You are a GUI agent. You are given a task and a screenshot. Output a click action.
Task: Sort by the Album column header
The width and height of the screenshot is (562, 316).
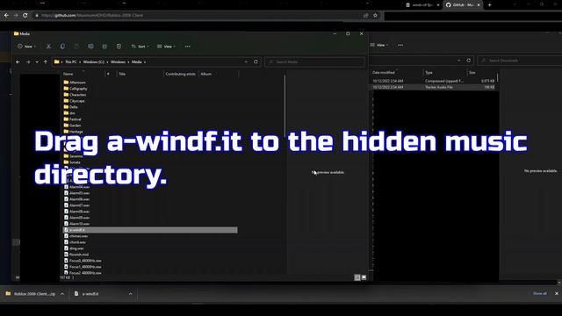(206, 74)
